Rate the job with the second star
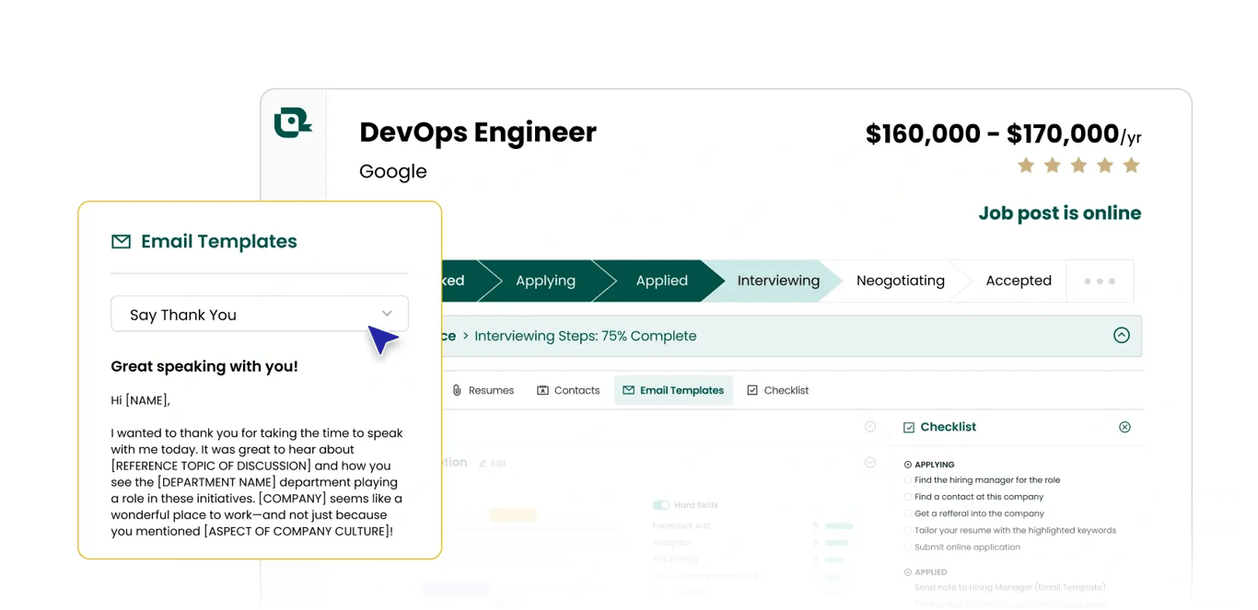1258x610 pixels. (1053, 166)
